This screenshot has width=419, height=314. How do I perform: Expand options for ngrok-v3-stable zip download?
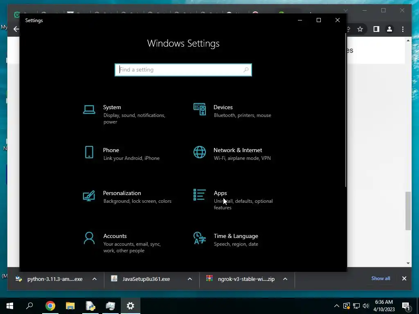pyautogui.click(x=285, y=279)
